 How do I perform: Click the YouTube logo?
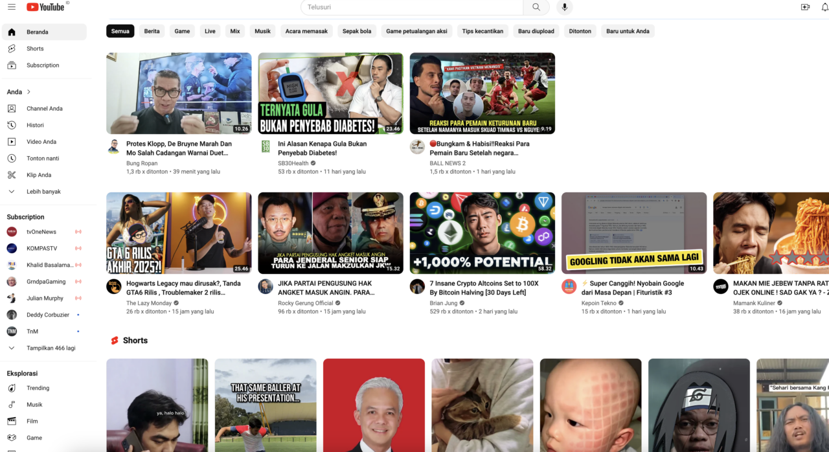click(45, 7)
